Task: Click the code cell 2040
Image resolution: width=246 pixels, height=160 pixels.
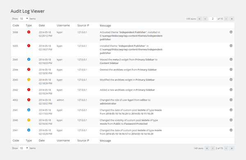Action: pyautogui.click(x=16, y=120)
